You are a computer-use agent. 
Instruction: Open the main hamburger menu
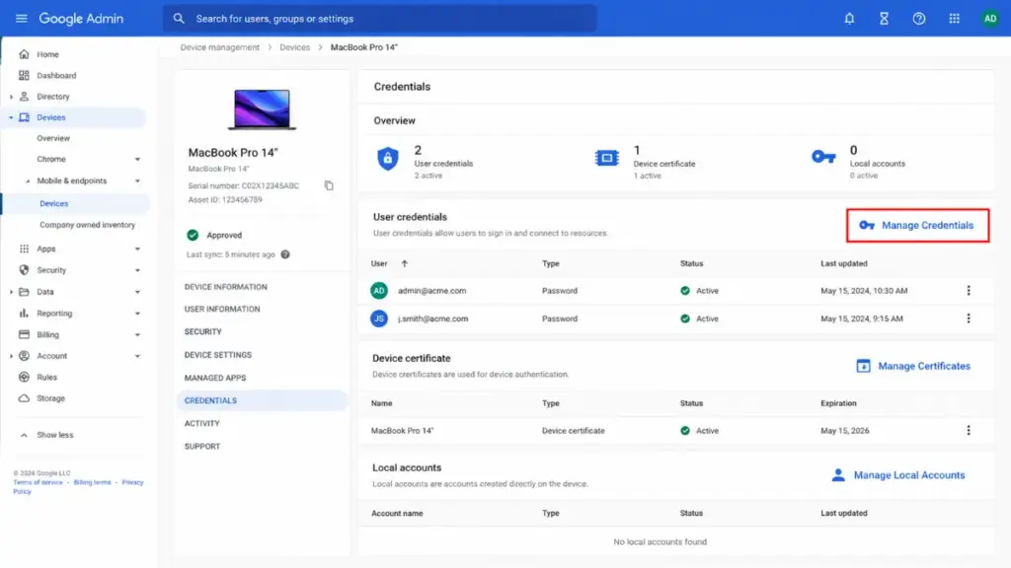coord(22,19)
